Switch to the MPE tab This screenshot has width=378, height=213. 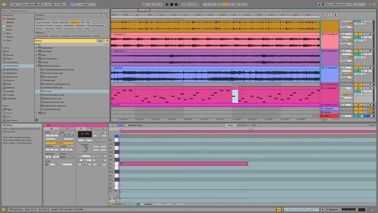click(x=253, y=125)
